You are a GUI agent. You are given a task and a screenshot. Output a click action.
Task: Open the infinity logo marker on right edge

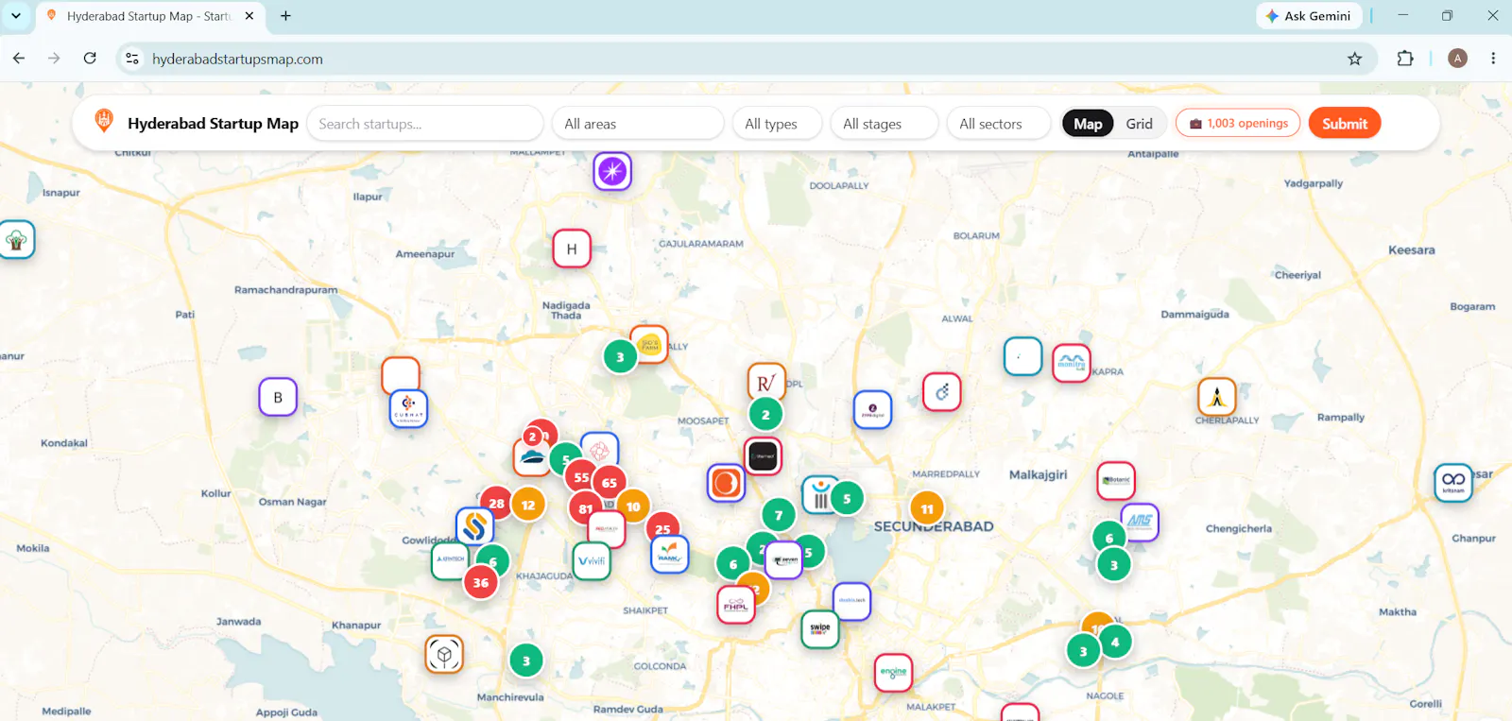coord(1453,483)
